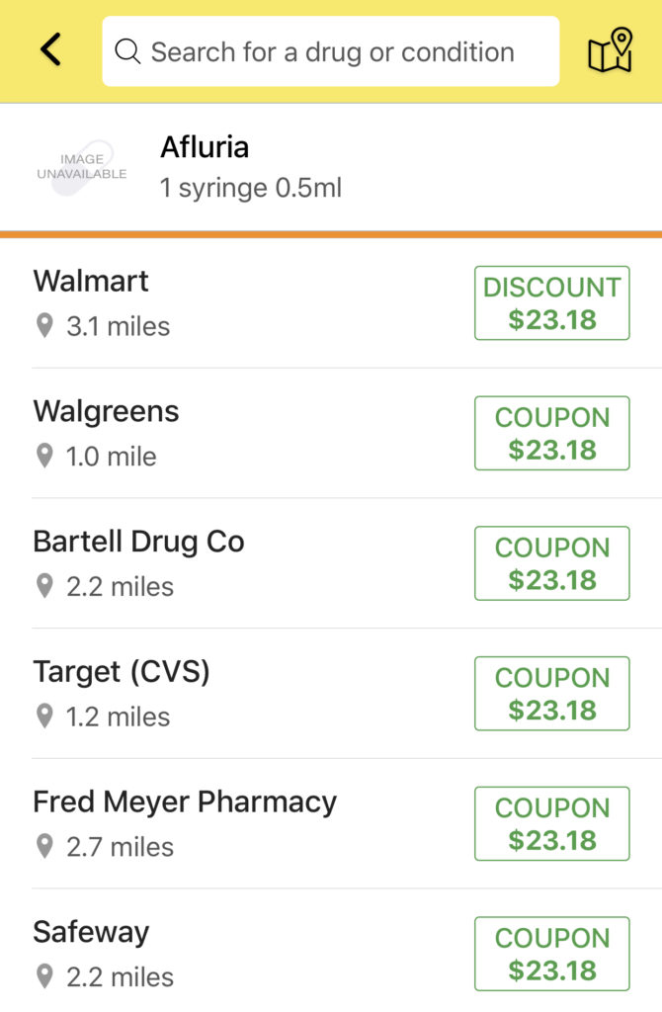Get the Walmart DISCOUNT $23.18 offer

(551, 302)
